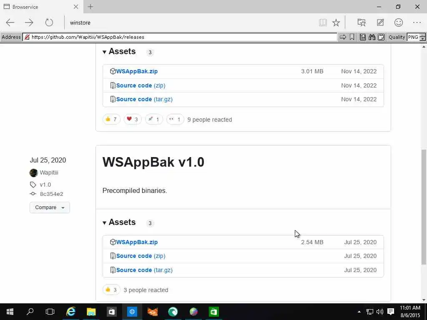Viewport: 427px width, 320px height.
Task: Open File Explorer from the taskbar
Action: tap(91, 312)
